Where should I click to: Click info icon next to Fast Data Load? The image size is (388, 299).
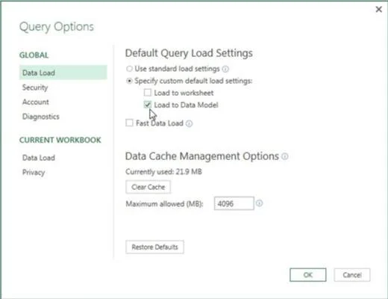189,123
